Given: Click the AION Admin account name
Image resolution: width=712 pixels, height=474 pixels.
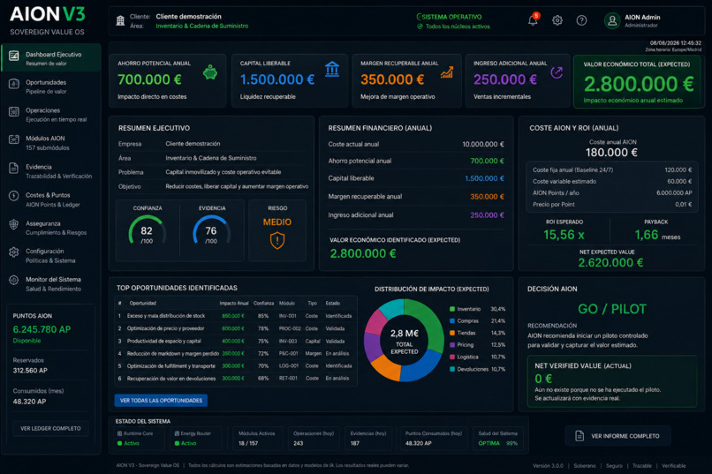Looking at the screenshot, I should (642, 18).
